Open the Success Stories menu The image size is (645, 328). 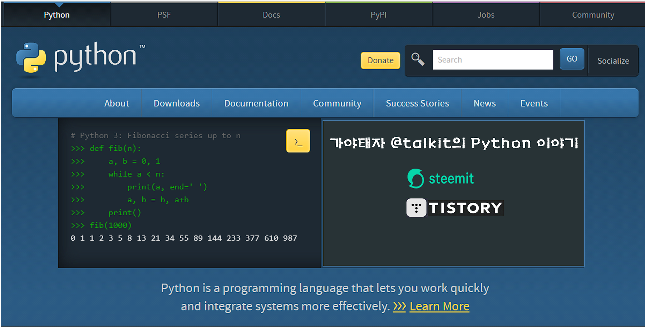pyautogui.click(x=417, y=103)
